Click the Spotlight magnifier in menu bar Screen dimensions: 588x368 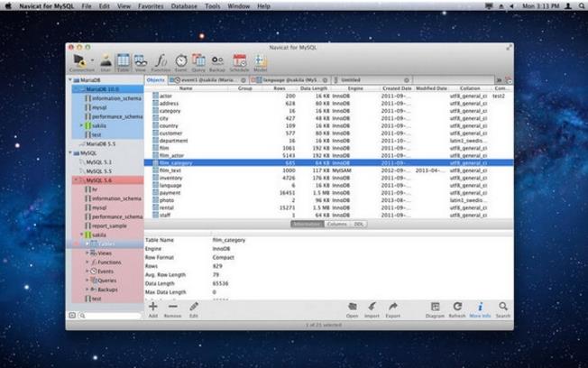pyautogui.click(x=582, y=6)
